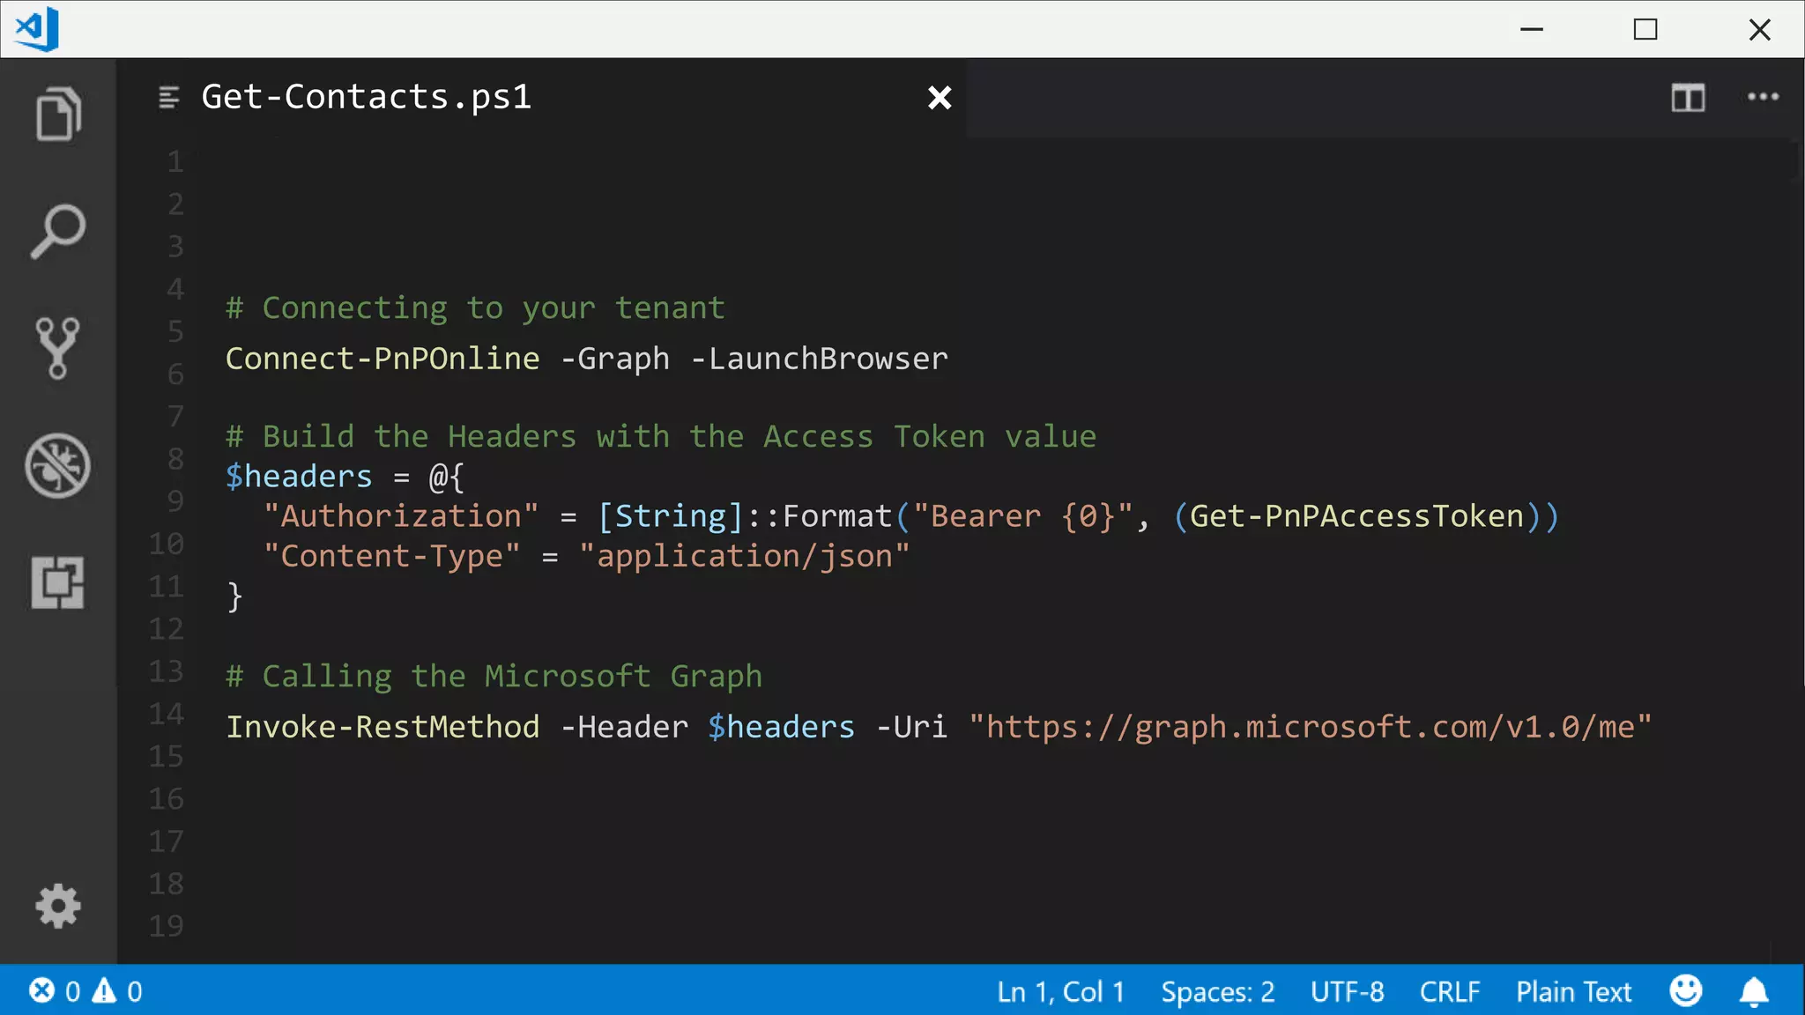Open the Manage settings gear
The width and height of the screenshot is (1805, 1015).
pos(58,906)
